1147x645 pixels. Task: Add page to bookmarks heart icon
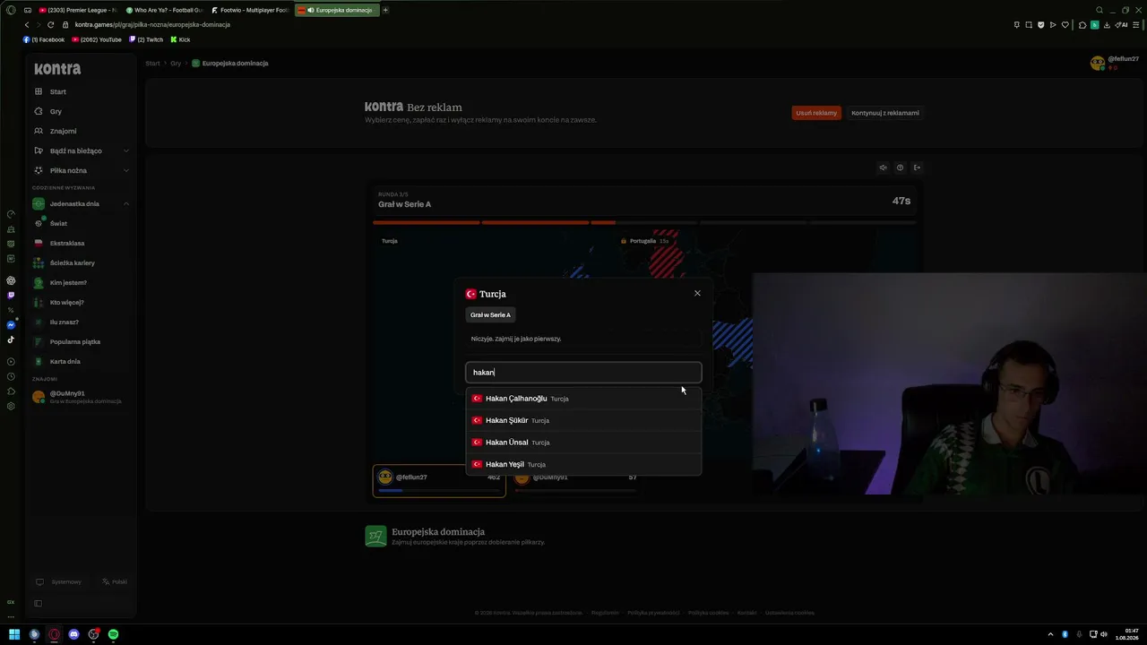tap(1065, 25)
